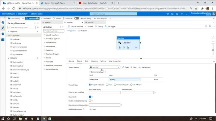Open the source dataset via Open
Screen dimensions: 216x121
pyautogui.click(x=125, y=67)
